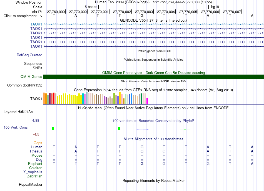Click position label 27,769,999
Image resolution: width=264 pixels, height=191 pixels.
(x=56, y=12)
